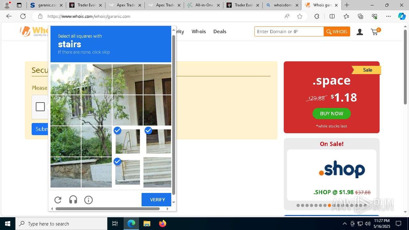409x230 pixels.
Task: Switch to the audio captcha challenge
Action: pyautogui.click(x=73, y=200)
